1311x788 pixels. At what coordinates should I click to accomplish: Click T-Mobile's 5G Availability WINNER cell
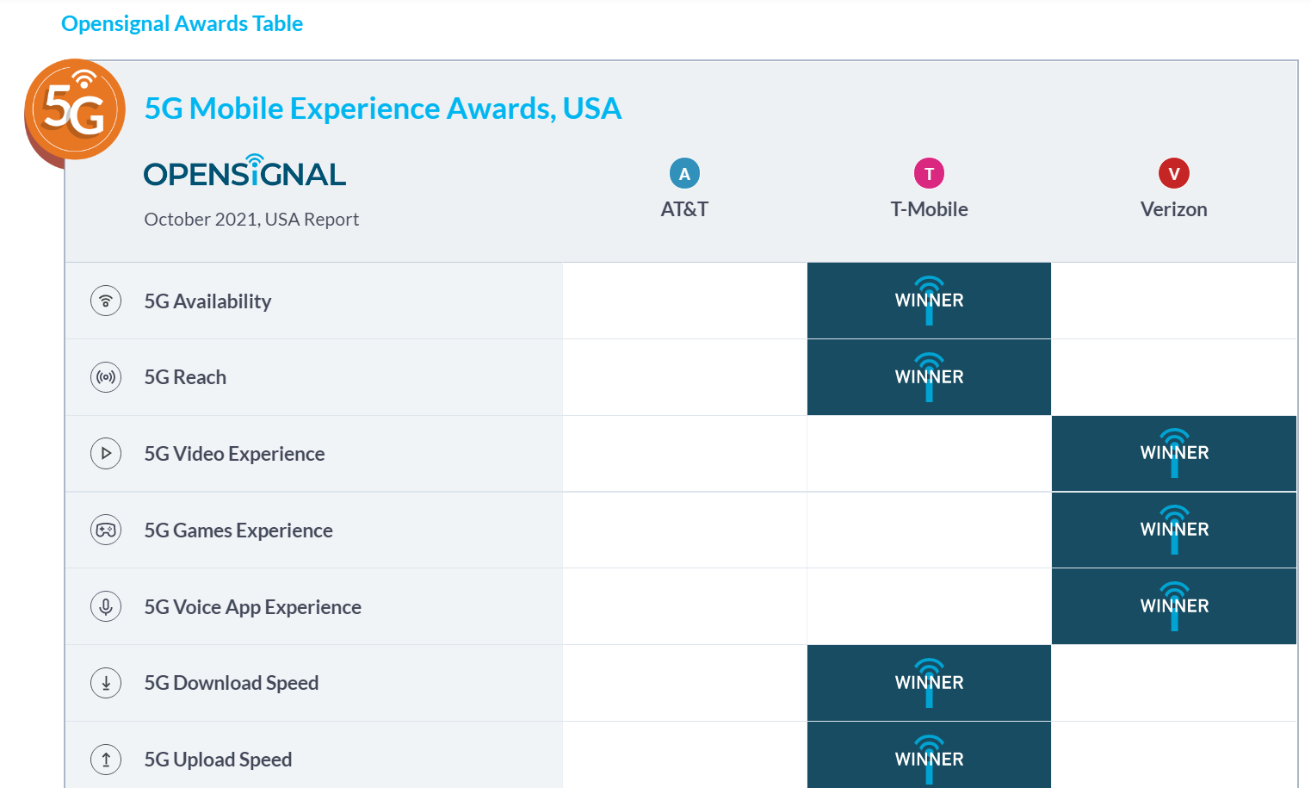coord(929,301)
